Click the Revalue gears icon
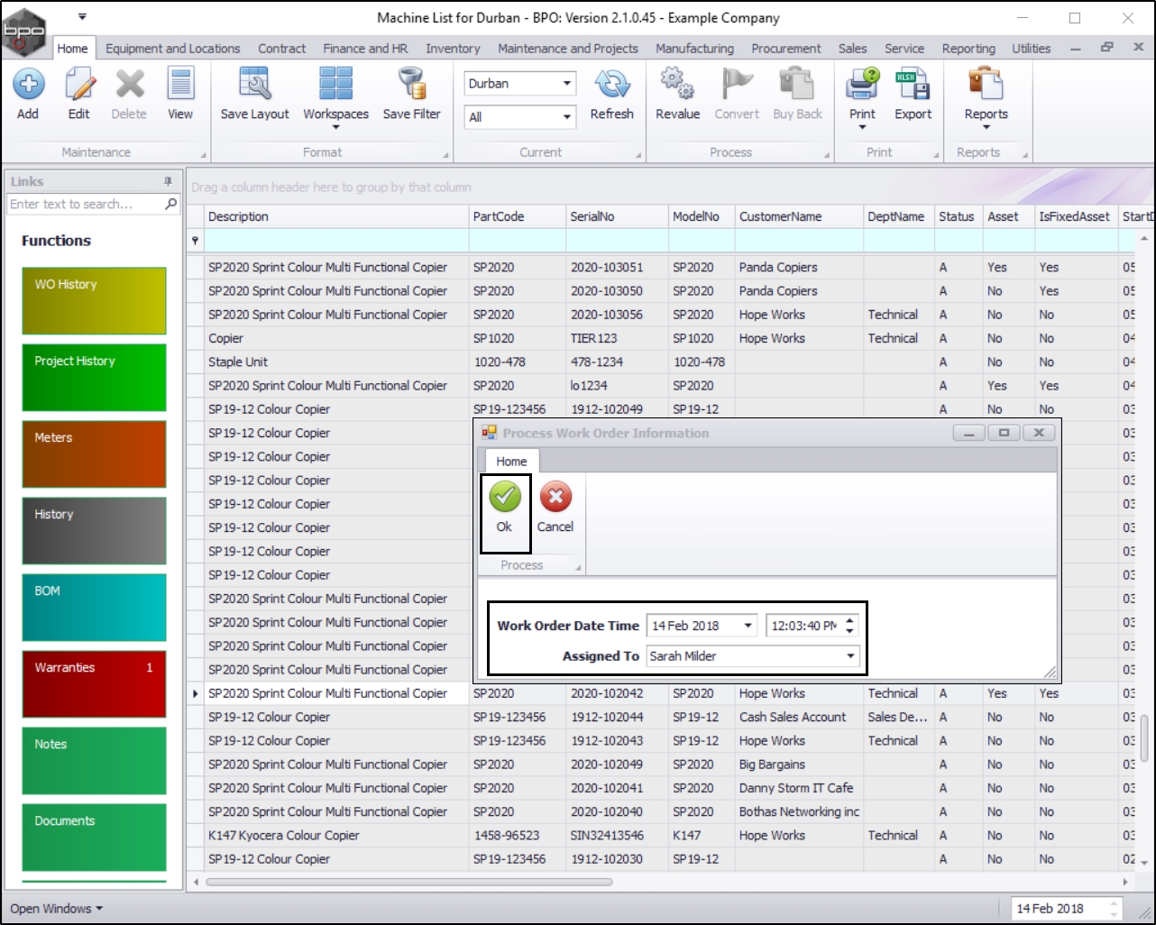 coord(677,85)
